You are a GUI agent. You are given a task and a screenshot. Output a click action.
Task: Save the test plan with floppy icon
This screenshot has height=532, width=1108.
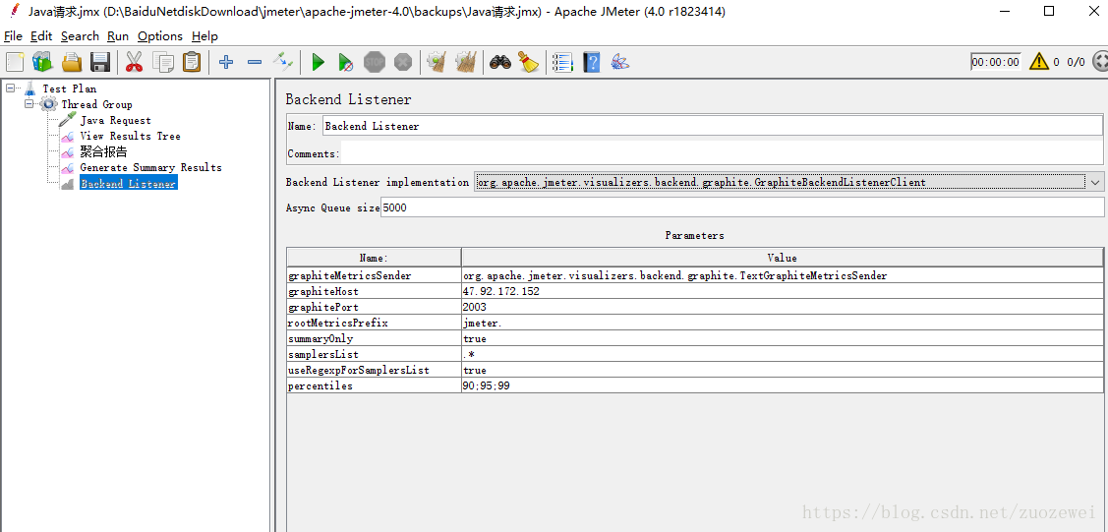(x=99, y=62)
